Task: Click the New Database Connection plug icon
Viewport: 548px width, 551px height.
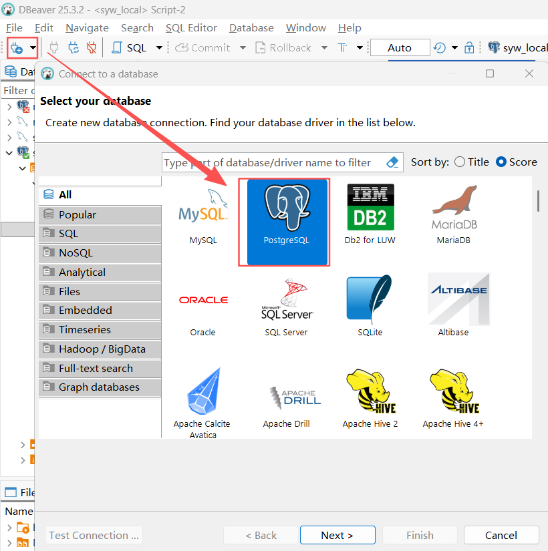Action: pos(17,48)
